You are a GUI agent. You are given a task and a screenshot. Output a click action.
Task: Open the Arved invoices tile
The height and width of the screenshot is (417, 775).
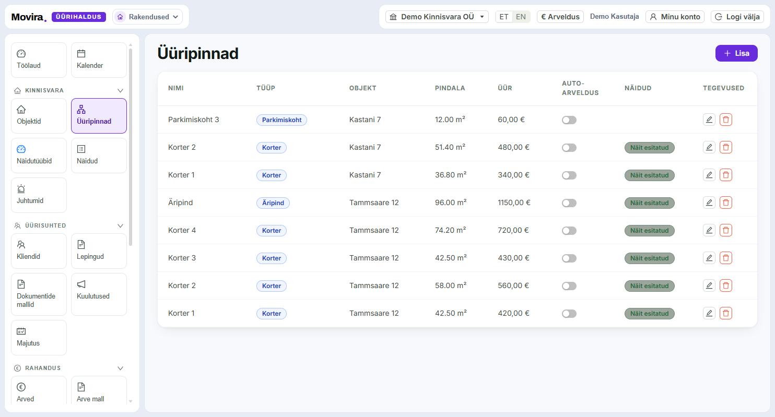tap(39, 390)
